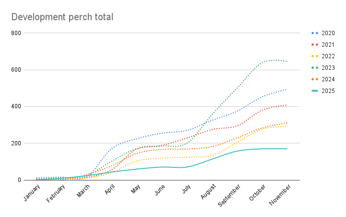Click the 2025 line end at November
Viewport: 346px width, 217px height.
tap(287, 149)
